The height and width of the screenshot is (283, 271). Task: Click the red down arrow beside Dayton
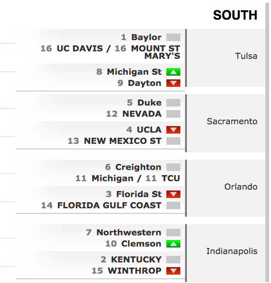[173, 83]
